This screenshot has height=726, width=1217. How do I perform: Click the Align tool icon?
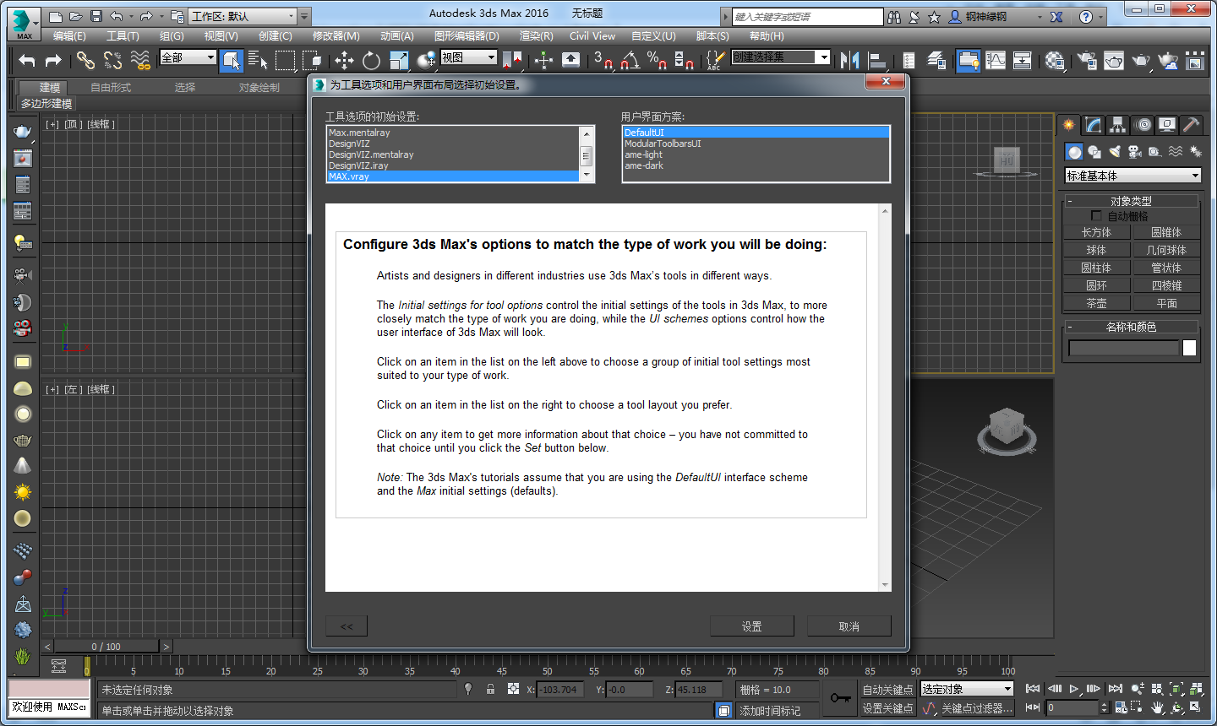pyautogui.click(x=877, y=60)
